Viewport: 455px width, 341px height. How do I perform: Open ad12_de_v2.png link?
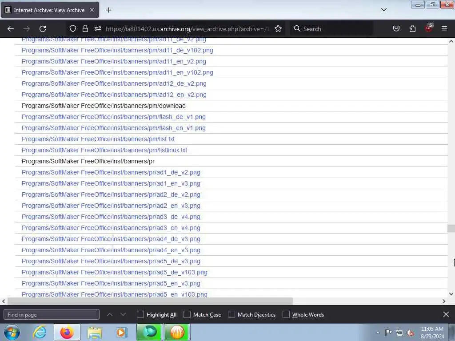click(114, 83)
